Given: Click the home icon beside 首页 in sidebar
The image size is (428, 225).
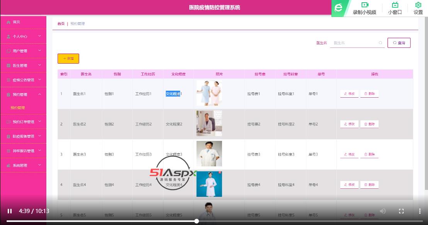Looking at the screenshot, I should point(8,22).
